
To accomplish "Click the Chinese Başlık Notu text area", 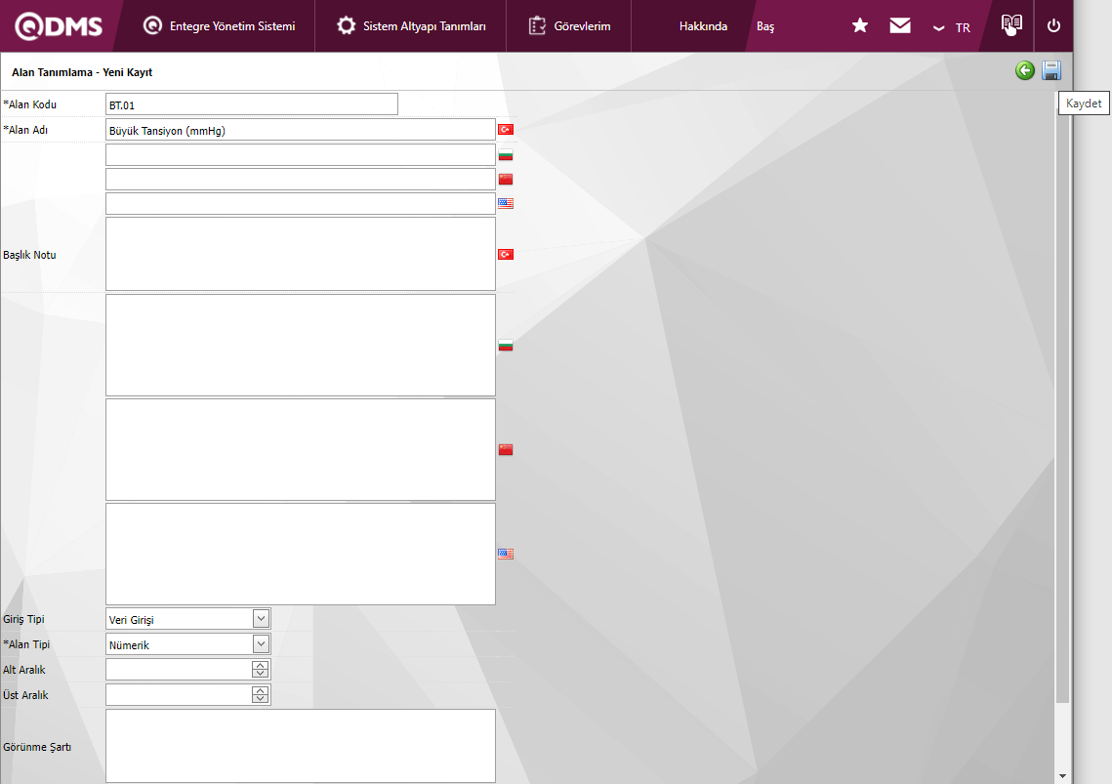I will tap(301, 450).
